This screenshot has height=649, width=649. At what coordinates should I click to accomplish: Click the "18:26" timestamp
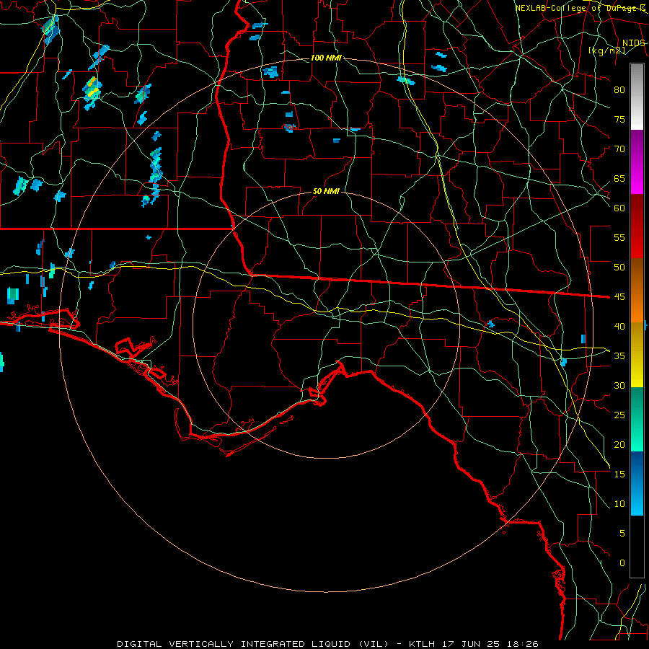tap(521, 644)
